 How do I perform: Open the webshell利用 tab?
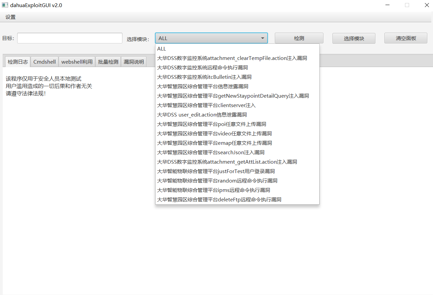click(x=77, y=62)
